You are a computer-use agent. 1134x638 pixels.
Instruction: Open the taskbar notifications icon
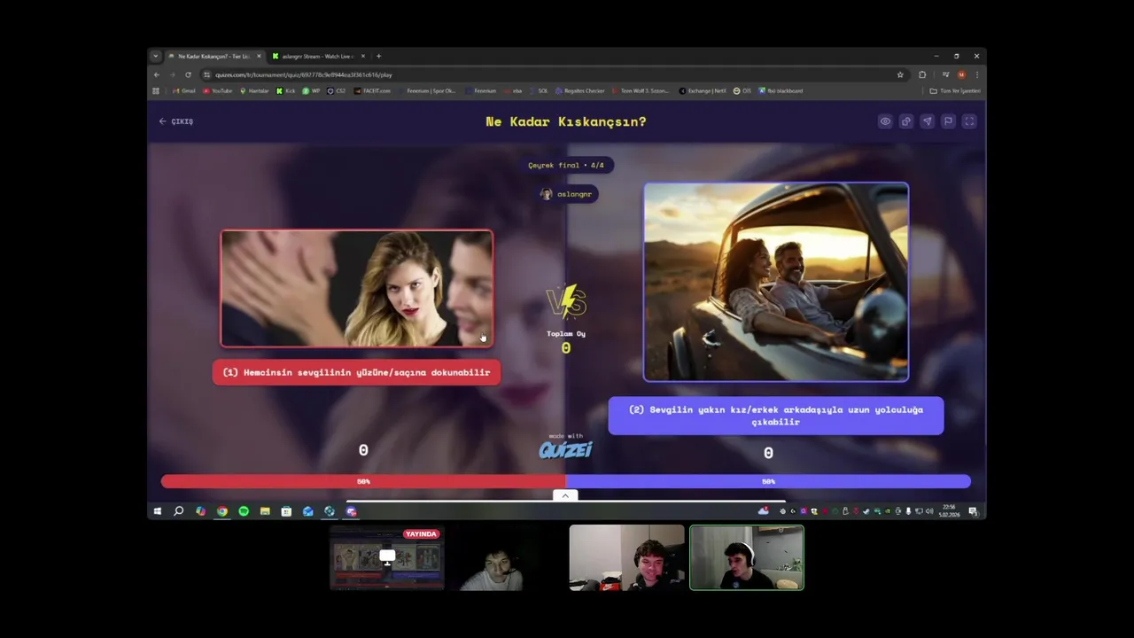[973, 511]
